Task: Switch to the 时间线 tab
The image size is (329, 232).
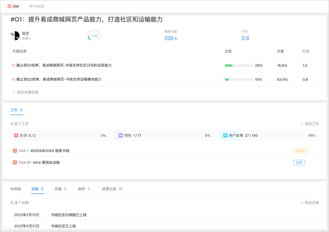Action: [16, 189]
